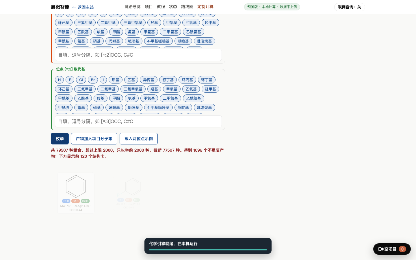Screen dimensions: 416x260
Task: Open the 链路总览 nav item
Action: click(133, 7)
